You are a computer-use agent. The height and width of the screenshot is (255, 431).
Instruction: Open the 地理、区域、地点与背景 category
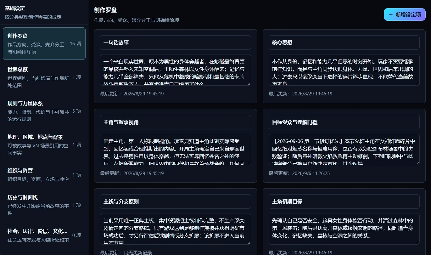pyautogui.click(x=44, y=144)
